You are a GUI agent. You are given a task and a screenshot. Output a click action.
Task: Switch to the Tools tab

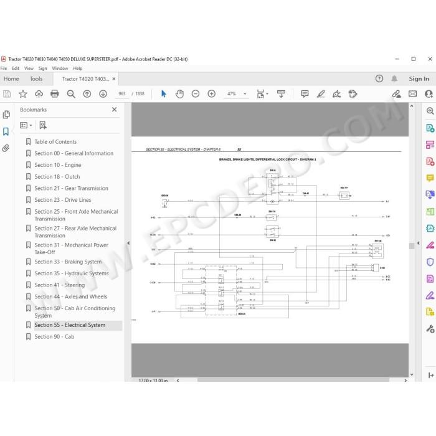tap(36, 79)
